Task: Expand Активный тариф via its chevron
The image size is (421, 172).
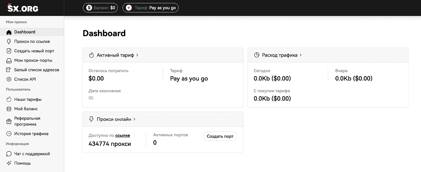Action: [x=137, y=55]
